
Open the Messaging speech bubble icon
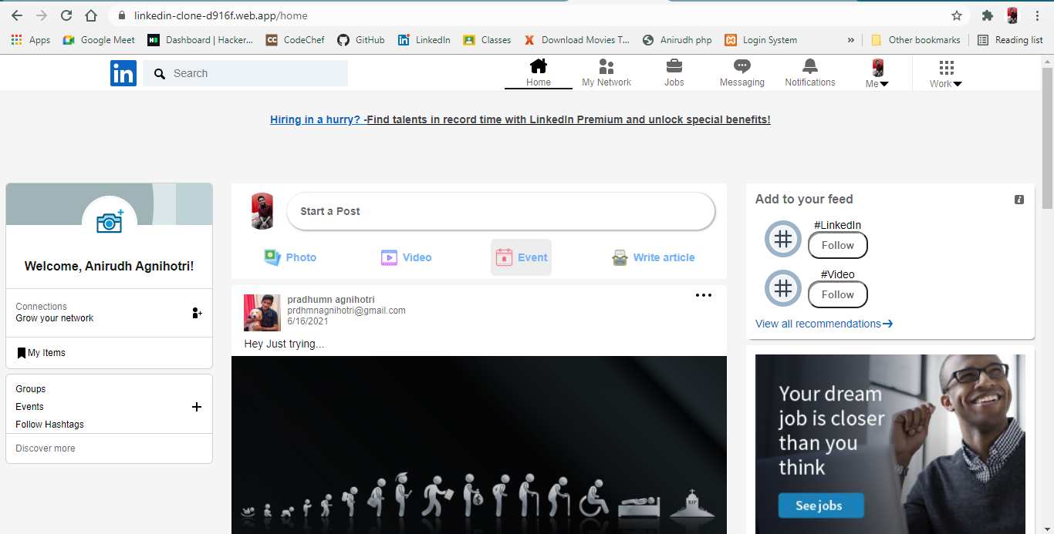[741, 69]
